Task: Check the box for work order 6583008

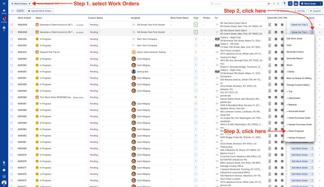Action: (x=12, y=32)
